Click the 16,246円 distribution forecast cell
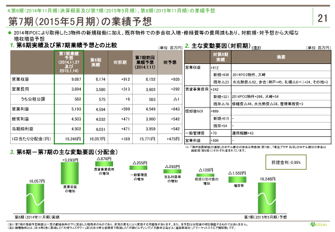The image size is (335, 232). (x=73, y=139)
